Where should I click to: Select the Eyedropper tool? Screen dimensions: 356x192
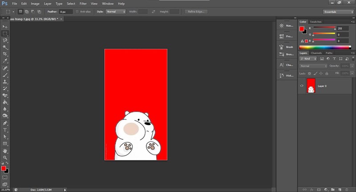coord(5,61)
